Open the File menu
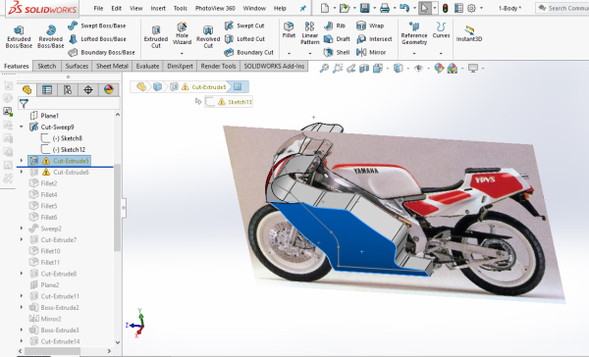 click(98, 8)
